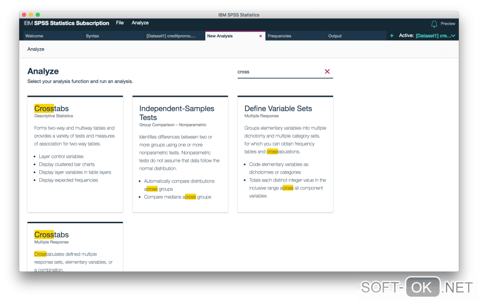Screen dimensions: 478x299
Task: Clear the search field with the X
Action: pyautogui.click(x=327, y=72)
